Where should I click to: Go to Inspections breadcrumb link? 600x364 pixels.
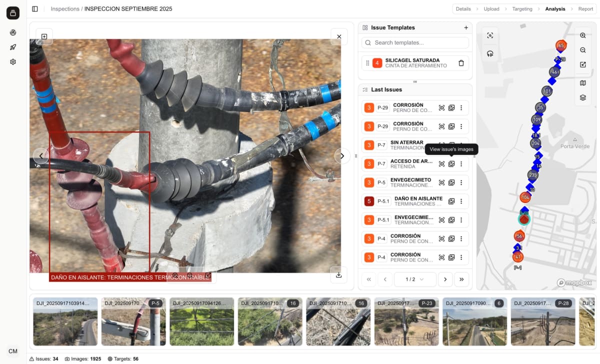pyautogui.click(x=65, y=9)
